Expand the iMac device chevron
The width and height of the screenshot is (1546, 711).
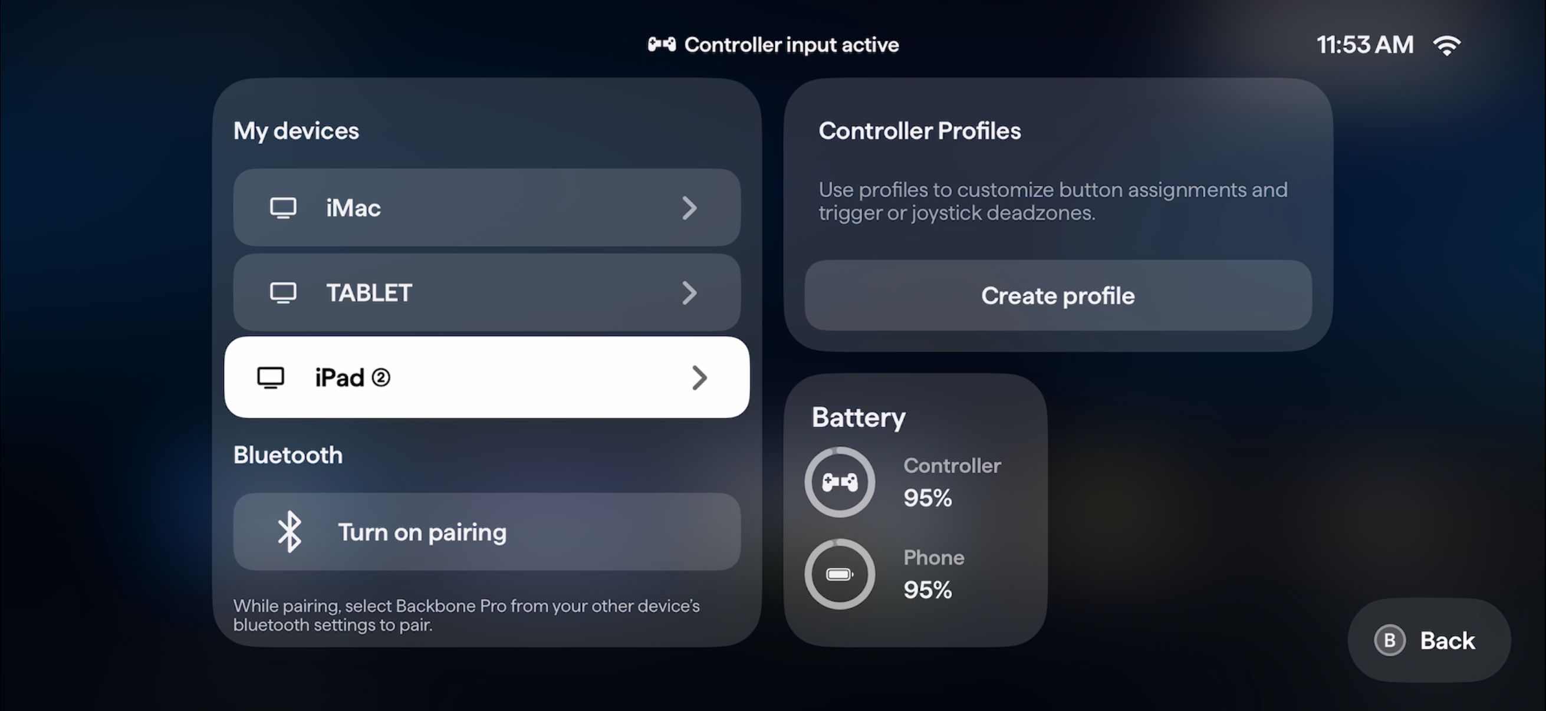coord(690,208)
